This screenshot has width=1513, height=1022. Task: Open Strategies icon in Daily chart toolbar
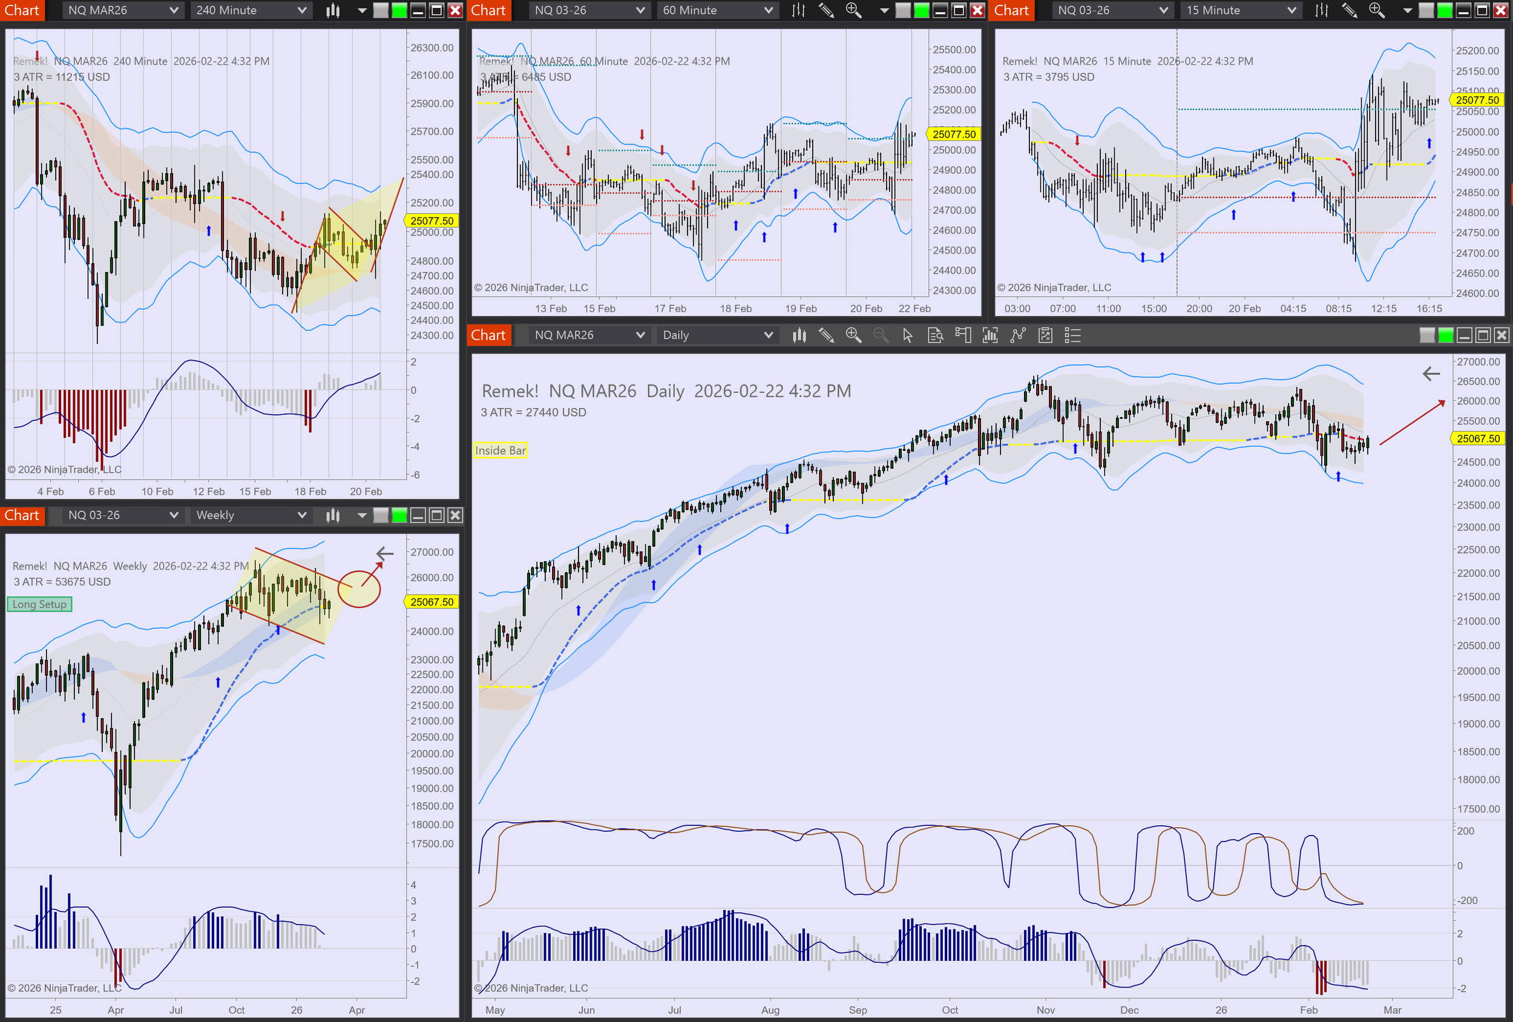pyautogui.click(x=1045, y=335)
